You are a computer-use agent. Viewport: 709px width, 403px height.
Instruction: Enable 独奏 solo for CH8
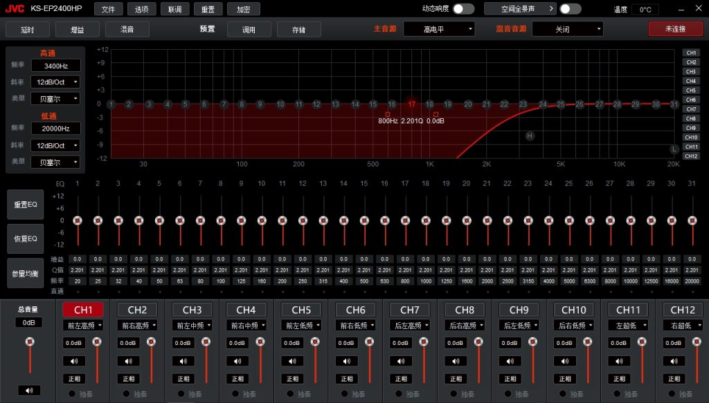454,393
